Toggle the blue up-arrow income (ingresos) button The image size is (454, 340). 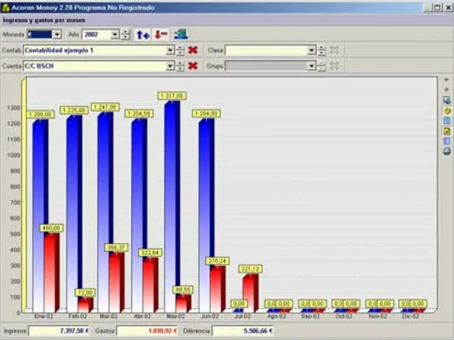coord(143,35)
